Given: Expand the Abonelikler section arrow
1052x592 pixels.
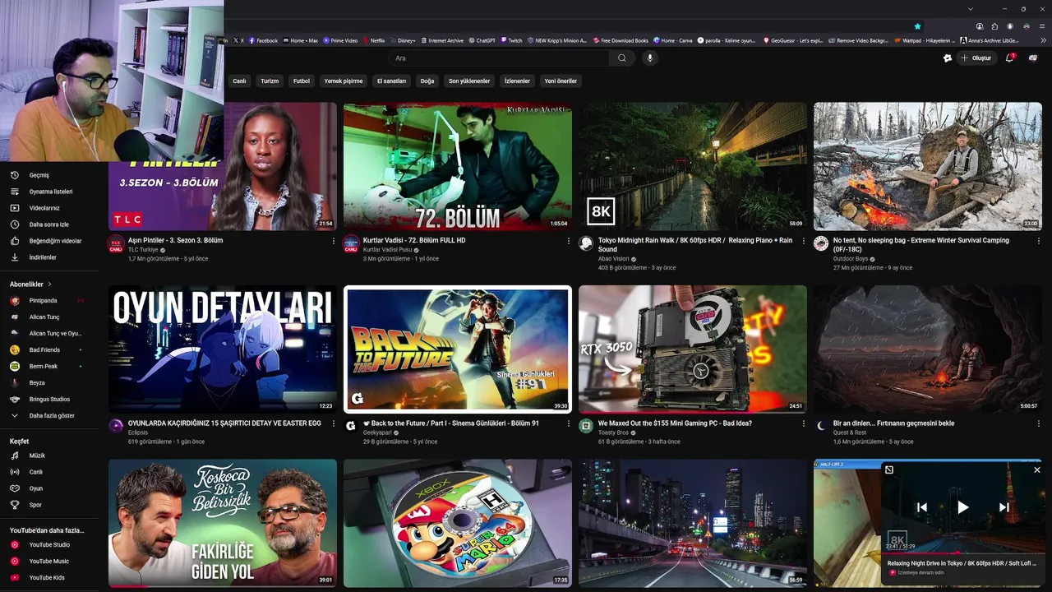Looking at the screenshot, I should [49, 284].
